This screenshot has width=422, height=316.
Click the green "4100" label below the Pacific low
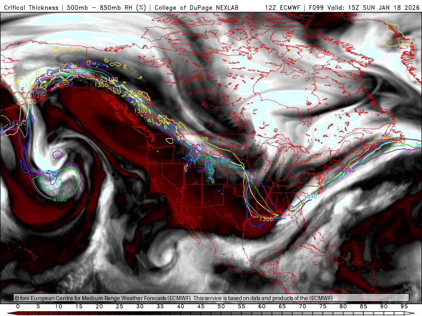coord(60,200)
